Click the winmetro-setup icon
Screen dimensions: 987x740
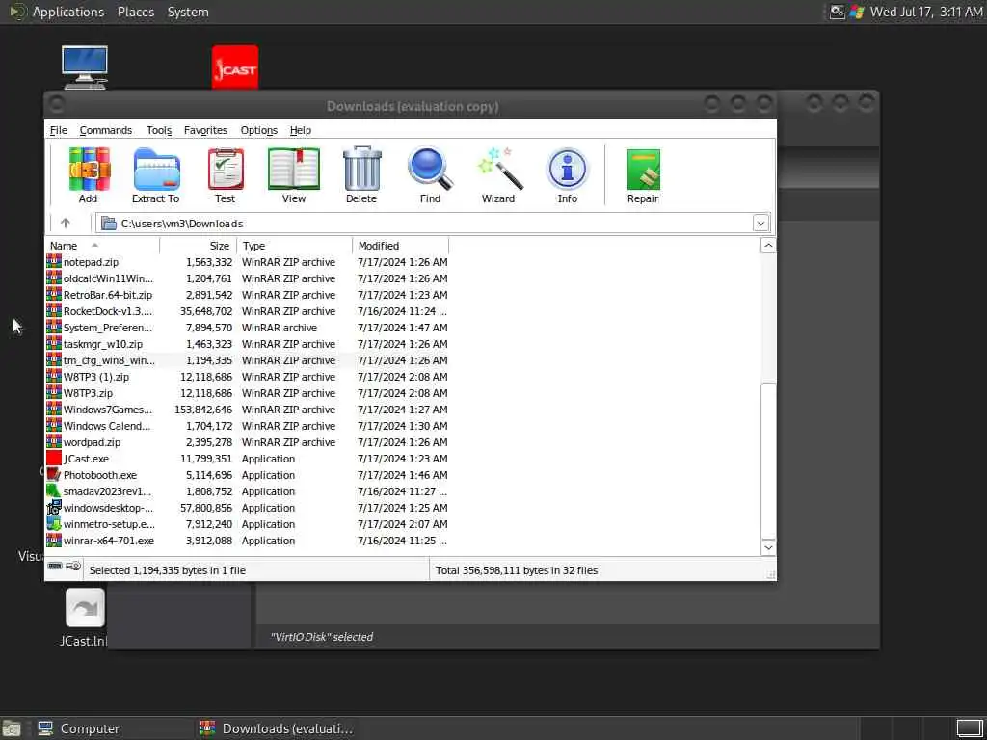[54, 524]
